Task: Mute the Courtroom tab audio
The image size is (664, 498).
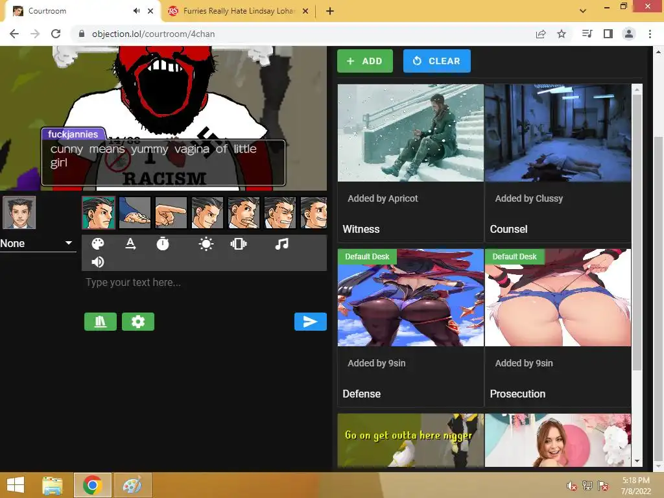Action: click(x=136, y=11)
